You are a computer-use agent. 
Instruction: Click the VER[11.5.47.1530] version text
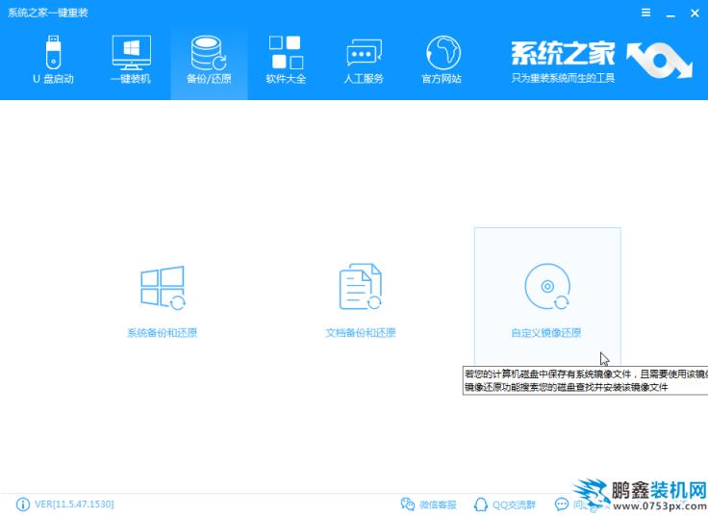coord(74,503)
